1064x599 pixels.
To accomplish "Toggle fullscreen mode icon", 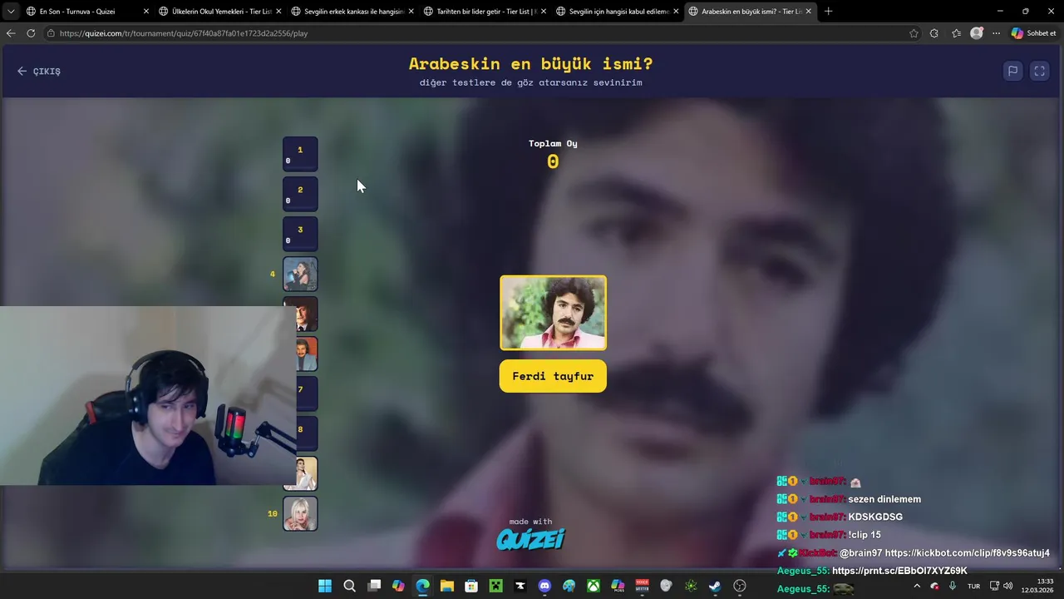I will 1039,72.
